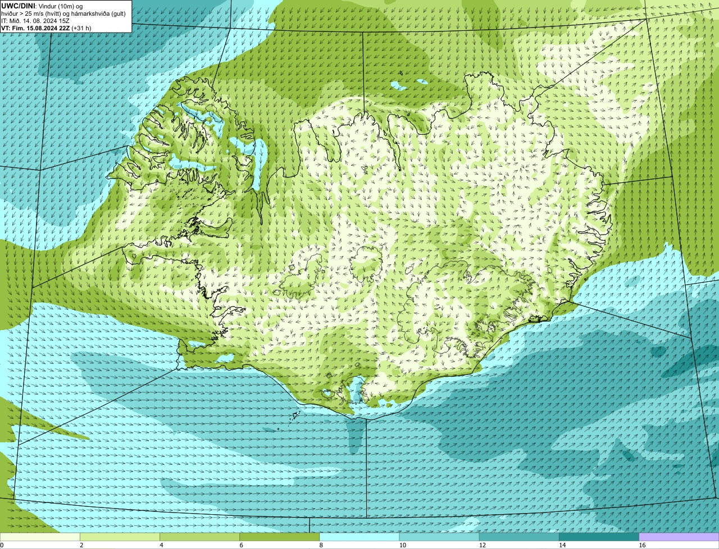Click the "VT: Fim. 15.08.2024 22Z" valid time

click(35, 28)
